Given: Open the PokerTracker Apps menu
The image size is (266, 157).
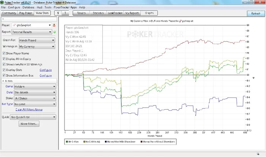Looking at the screenshot, I should click(x=65, y=7).
